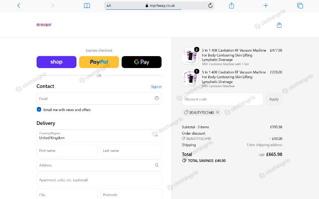The width and height of the screenshot is (319, 199).
Task: Click the TOTAL SAVINGS £40.00 line
Action: coord(204,161)
